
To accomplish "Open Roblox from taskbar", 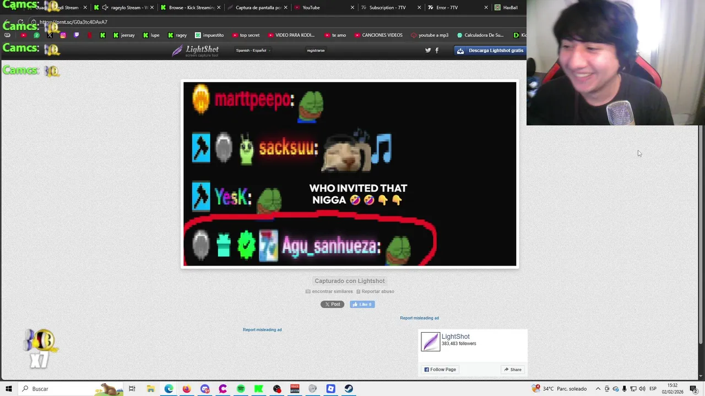I will pyautogui.click(x=330, y=389).
